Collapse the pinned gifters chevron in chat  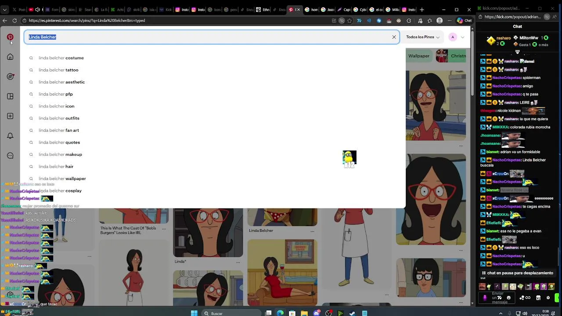click(x=517, y=52)
